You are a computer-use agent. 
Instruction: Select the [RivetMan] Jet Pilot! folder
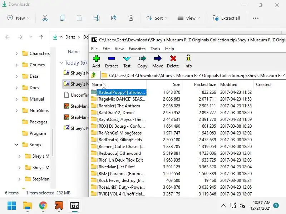pyautogui.click(x=116, y=167)
